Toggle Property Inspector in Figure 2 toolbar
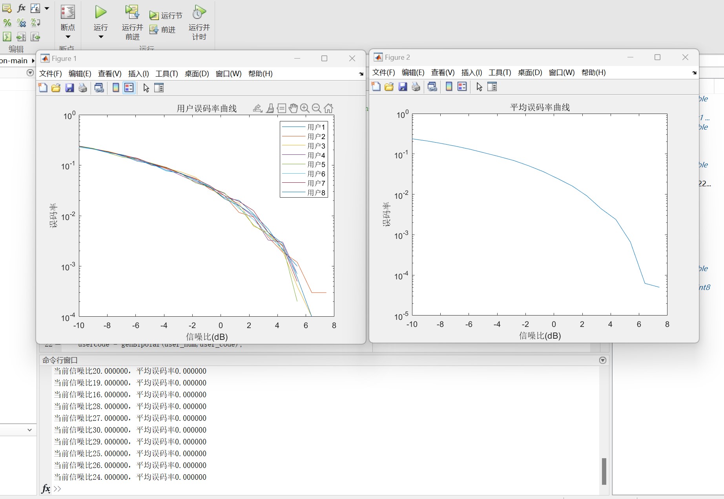The image size is (724, 499). pos(492,86)
